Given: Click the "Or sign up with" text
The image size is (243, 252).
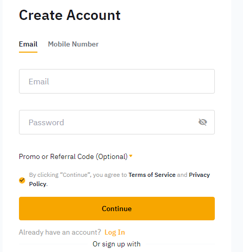Looking at the screenshot, I should [x=116, y=244].
